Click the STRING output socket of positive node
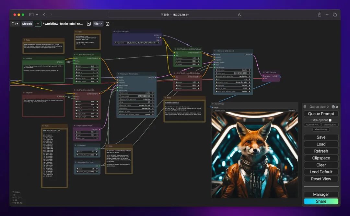 point(64,62)
